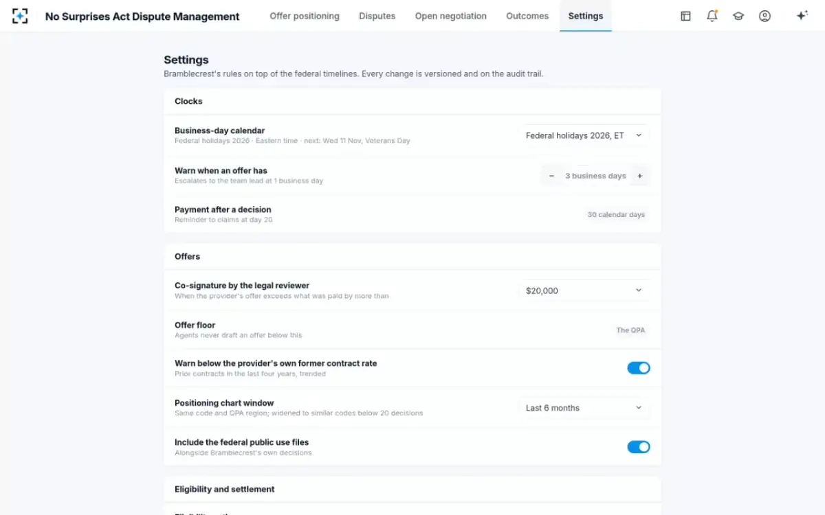Select the Settings tab
This screenshot has height=515, width=825.
(x=586, y=16)
